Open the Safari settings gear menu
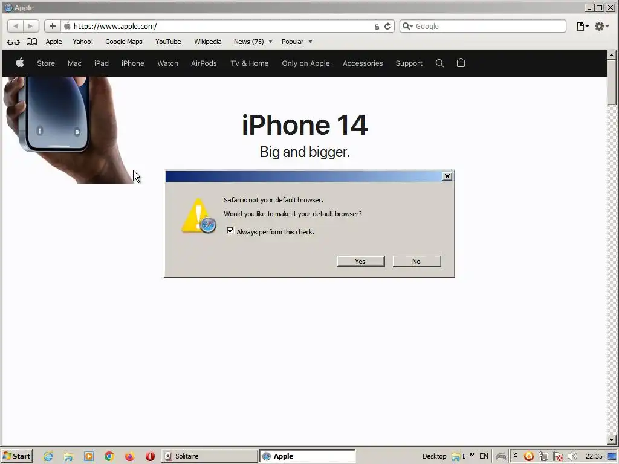The image size is (619, 464). 602,26
